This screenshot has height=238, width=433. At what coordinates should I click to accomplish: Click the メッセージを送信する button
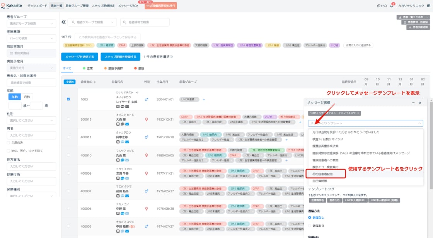[79, 57]
